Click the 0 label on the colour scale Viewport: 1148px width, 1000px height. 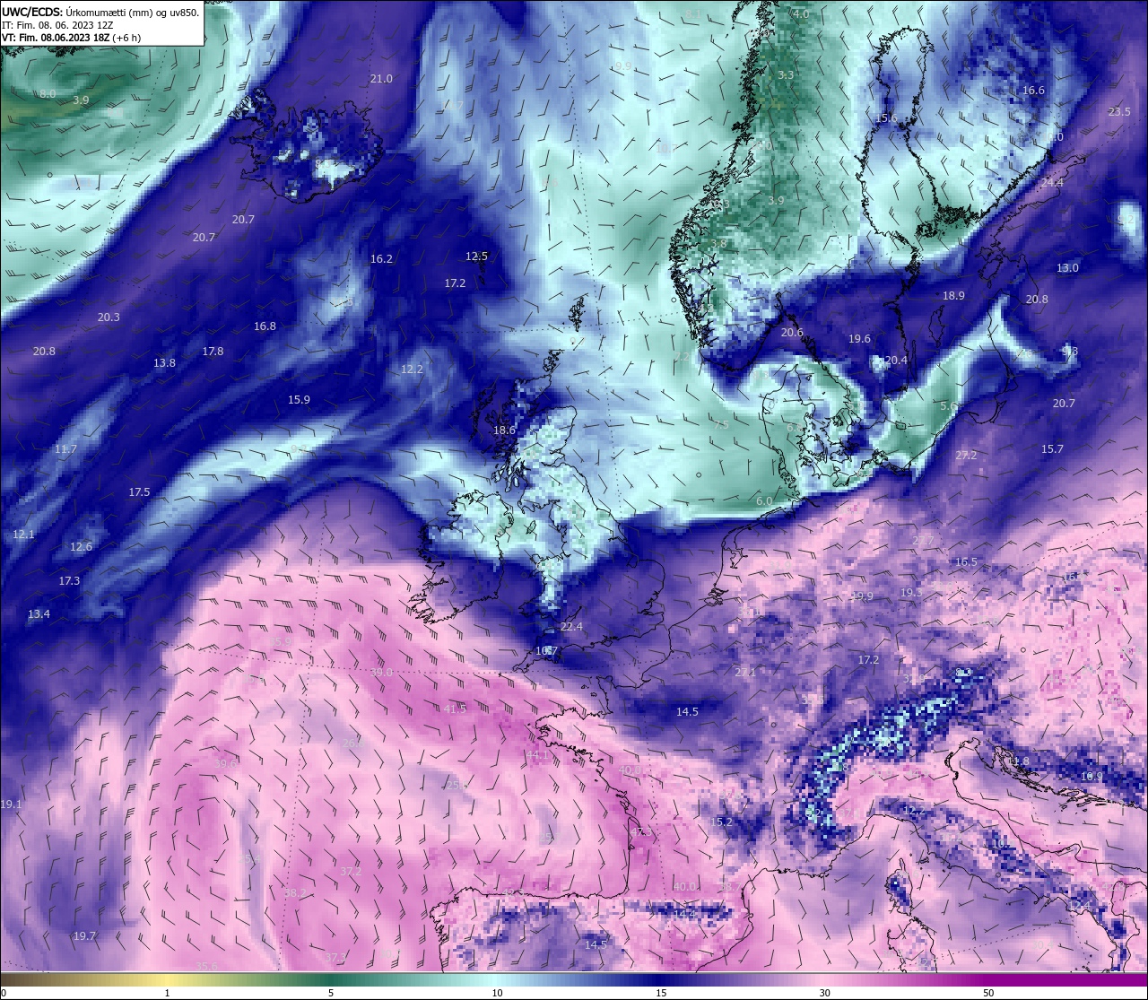tap(4, 993)
